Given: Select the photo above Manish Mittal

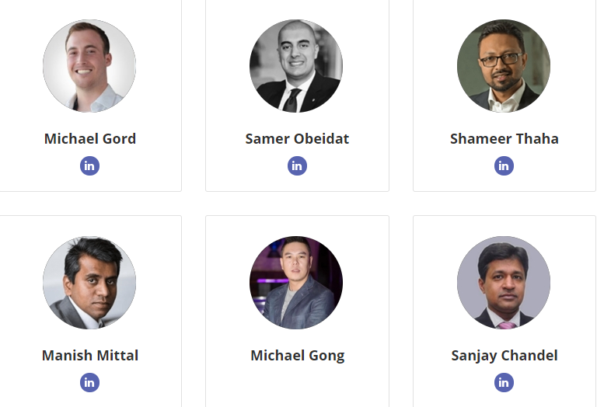Looking at the screenshot, I should pyautogui.click(x=89, y=283).
